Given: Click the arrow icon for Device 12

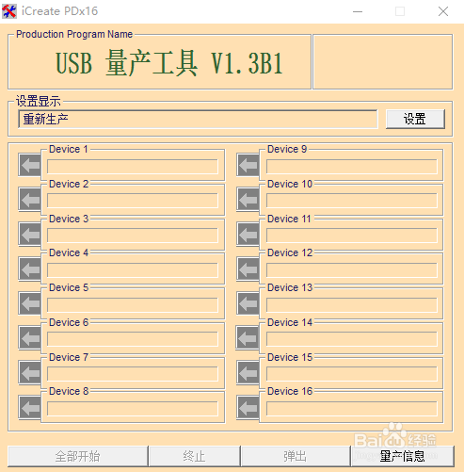Looking at the screenshot, I should 248,269.
